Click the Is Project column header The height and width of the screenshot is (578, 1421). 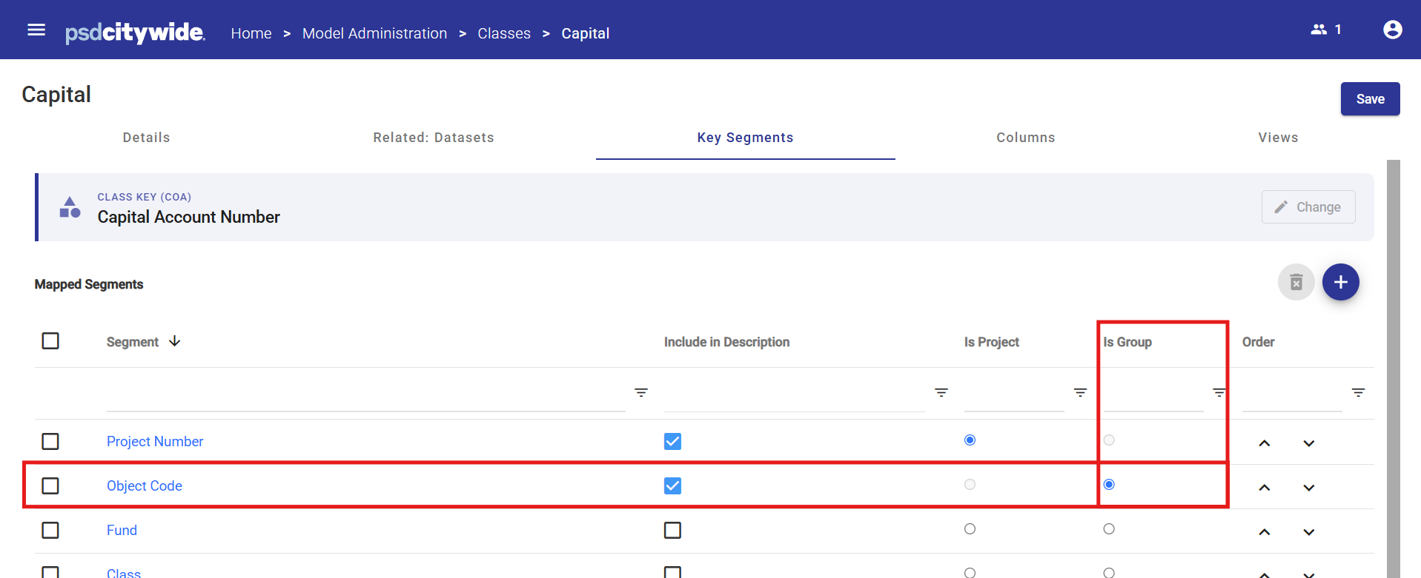991,342
